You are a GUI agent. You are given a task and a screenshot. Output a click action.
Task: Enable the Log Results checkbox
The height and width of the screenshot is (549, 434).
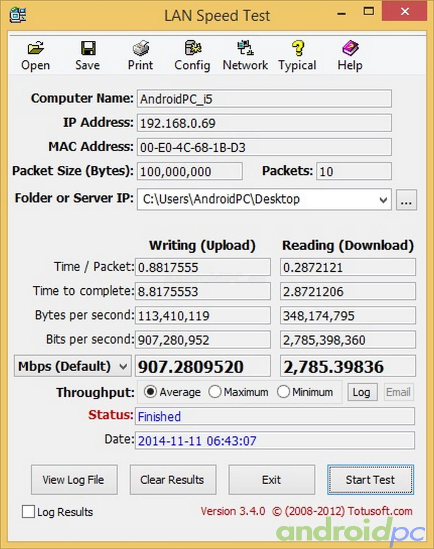[x=28, y=511]
